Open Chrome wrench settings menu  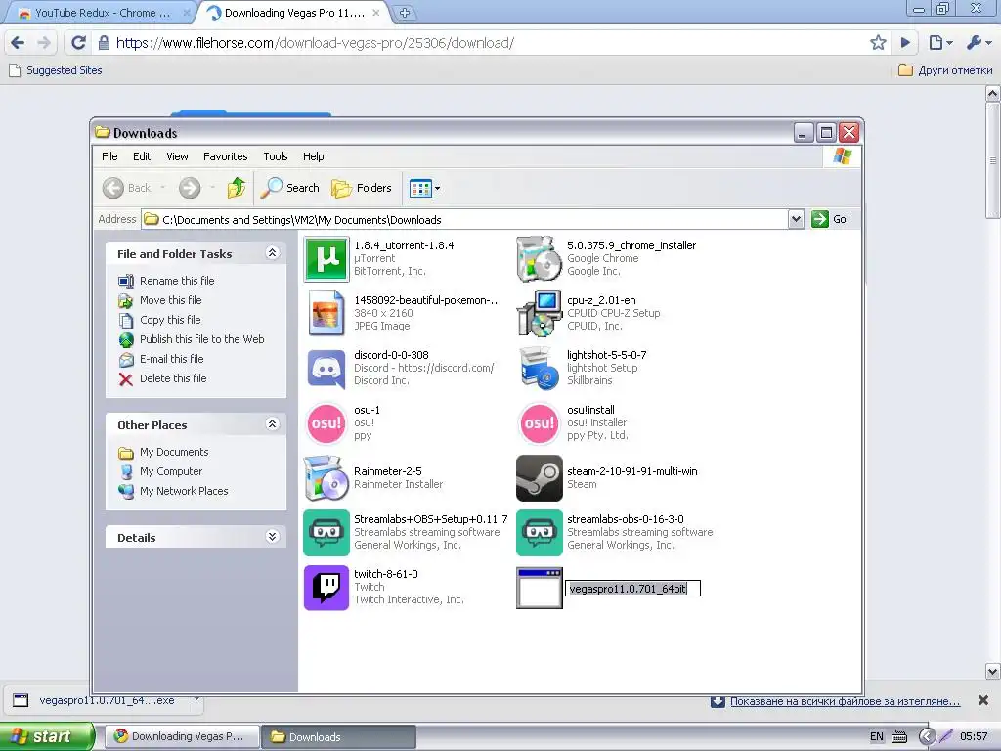pyautogui.click(x=978, y=43)
